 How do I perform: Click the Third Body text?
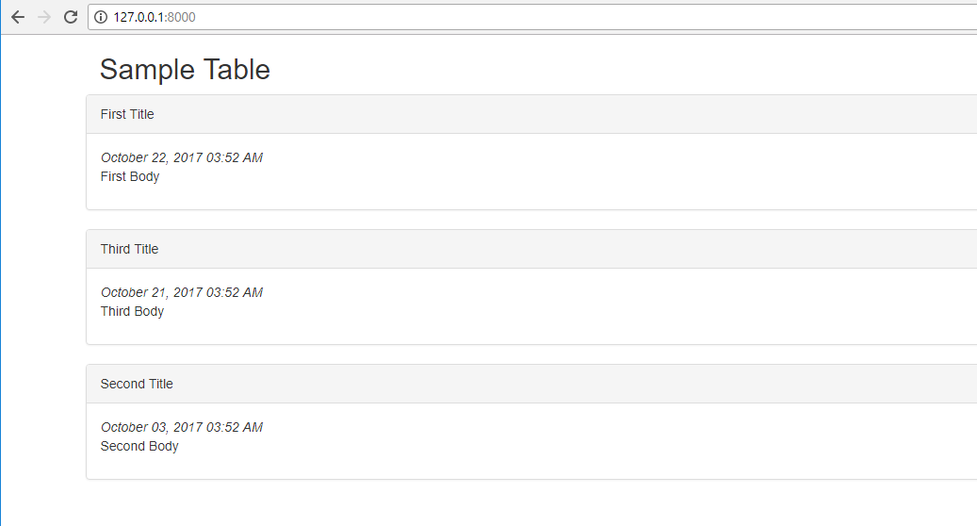tap(132, 311)
